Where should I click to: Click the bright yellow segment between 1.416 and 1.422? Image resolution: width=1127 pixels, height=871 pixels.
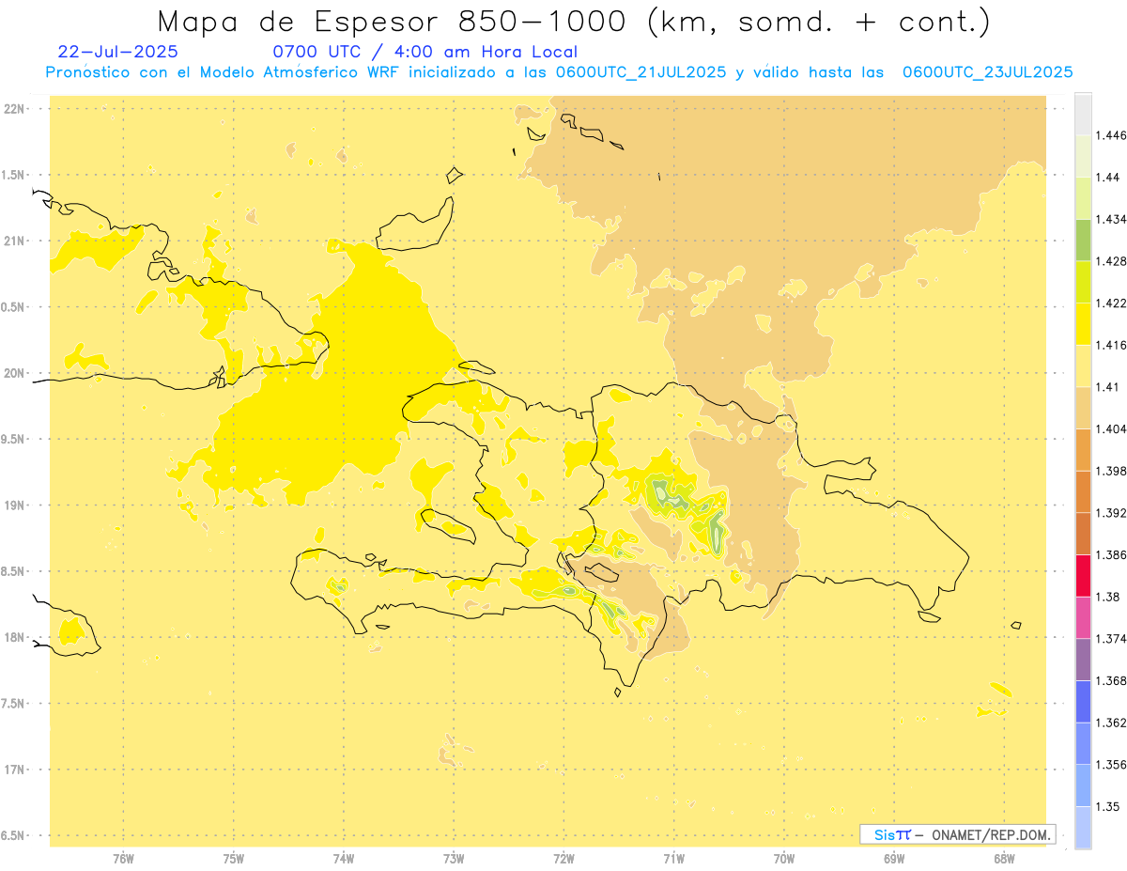(x=1083, y=324)
